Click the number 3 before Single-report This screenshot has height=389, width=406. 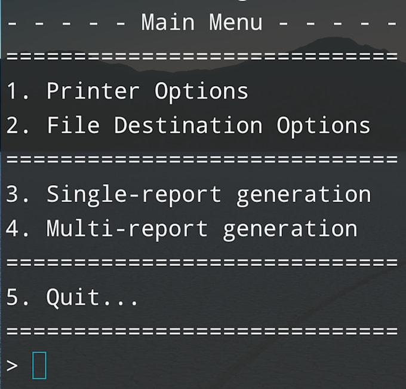point(12,194)
